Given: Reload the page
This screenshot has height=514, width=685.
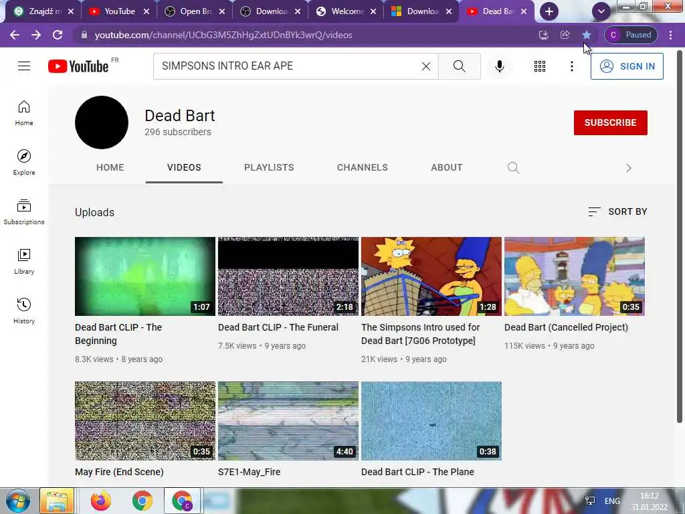Looking at the screenshot, I should (58, 35).
